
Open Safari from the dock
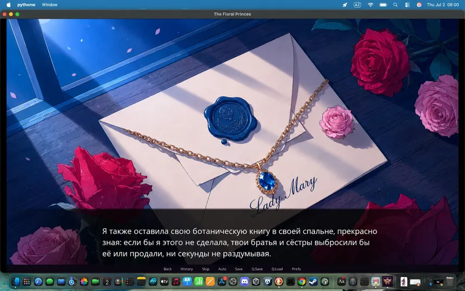pyautogui.click(x=38, y=281)
